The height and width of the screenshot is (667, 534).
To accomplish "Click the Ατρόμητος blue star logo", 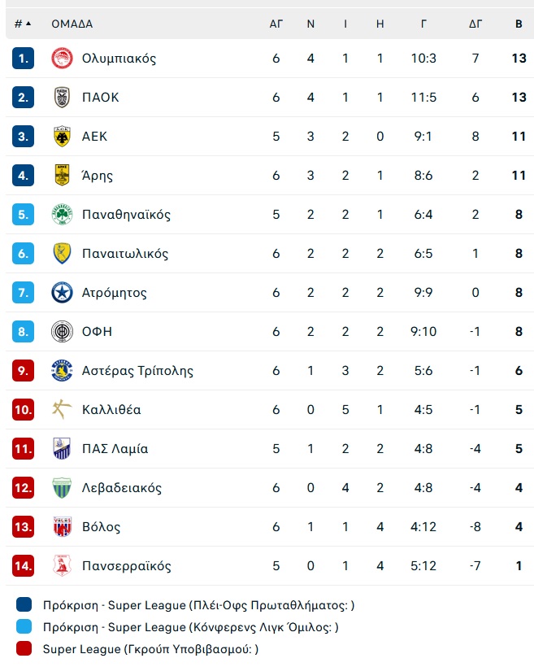I will (x=62, y=293).
